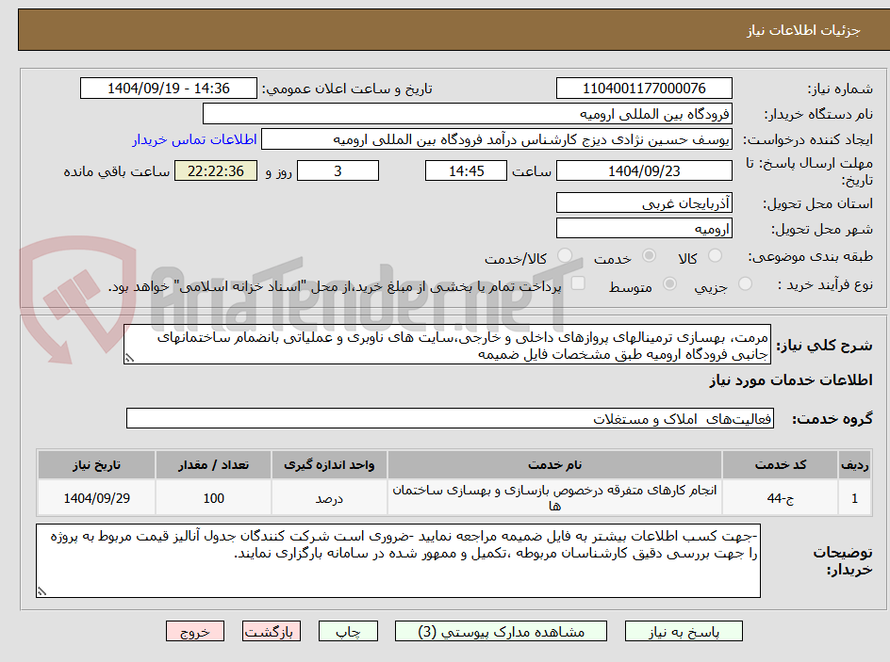Image resolution: width=890 pixels, height=662 pixels.
Task: Click the چاپ print button
Action: [x=348, y=631]
